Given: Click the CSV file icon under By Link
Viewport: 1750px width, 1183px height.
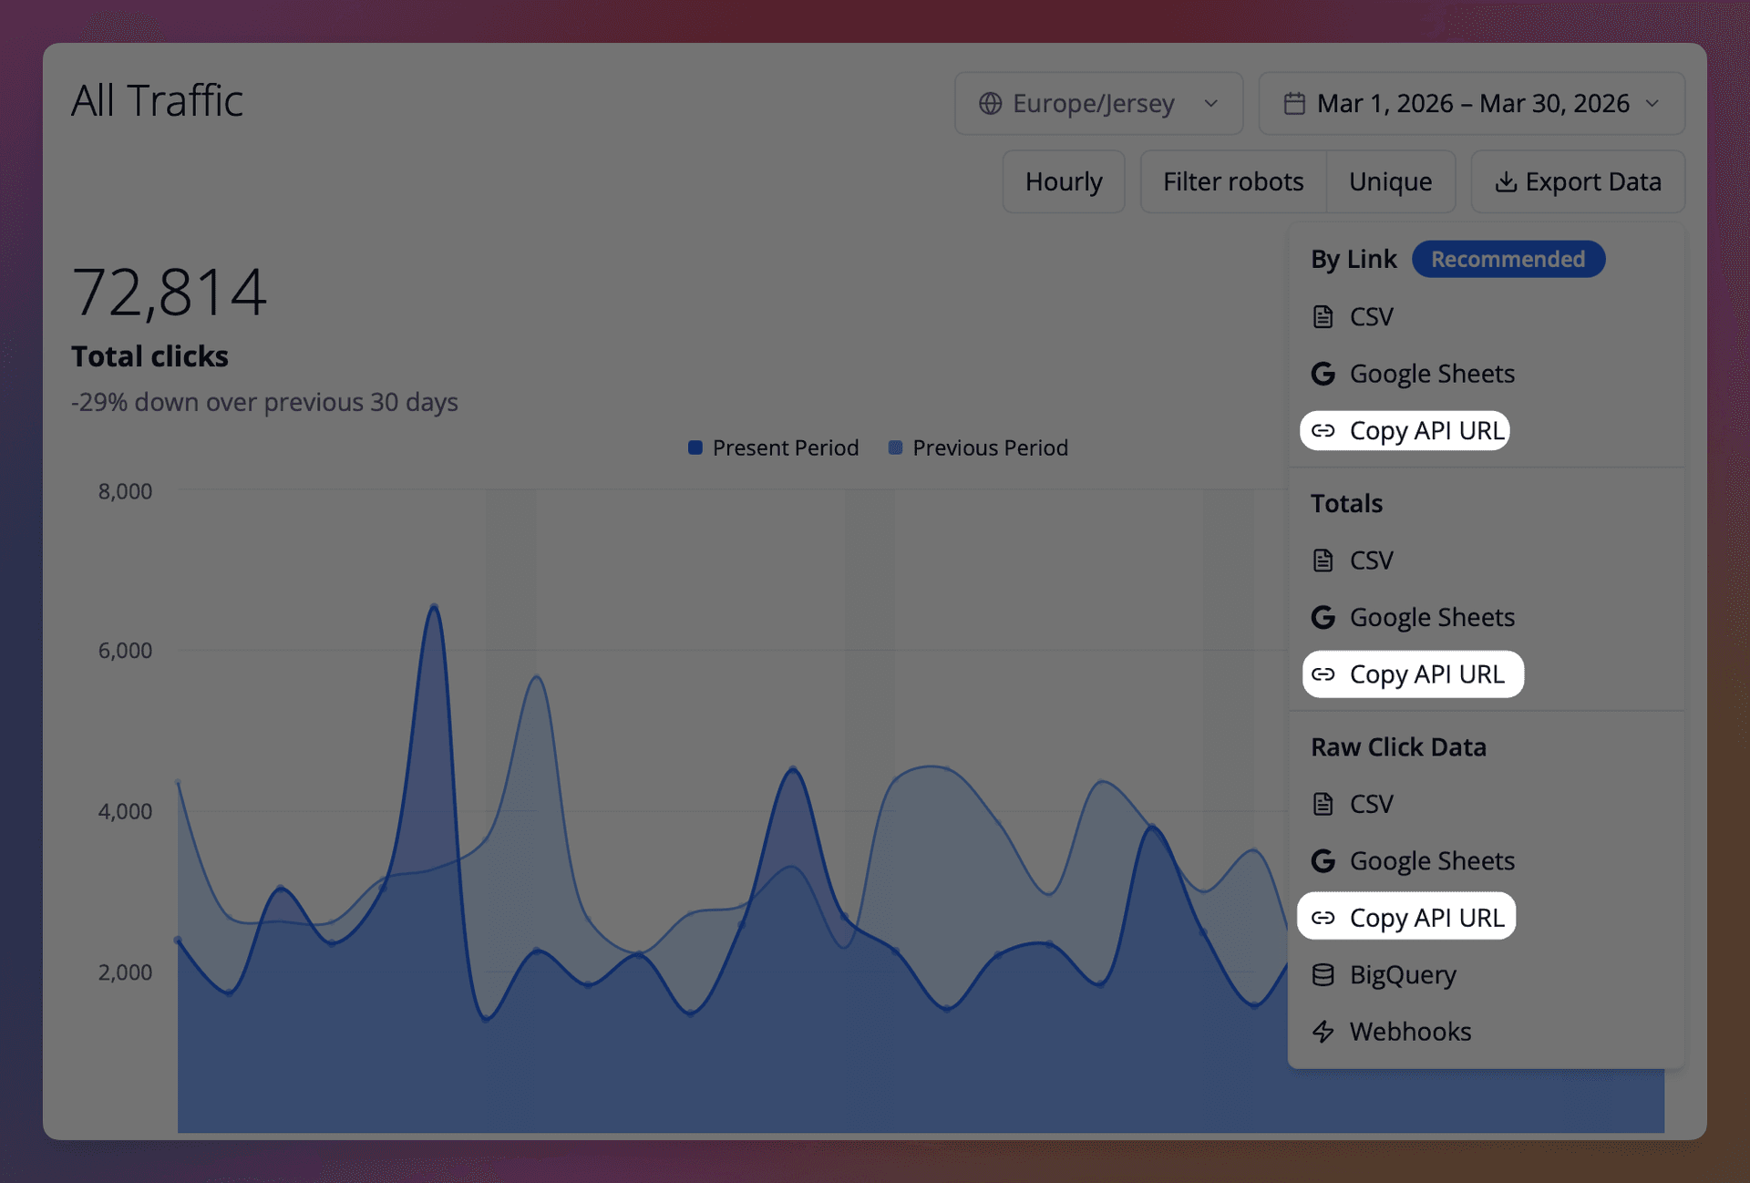Looking at the screenshot, I should 1323,316.
